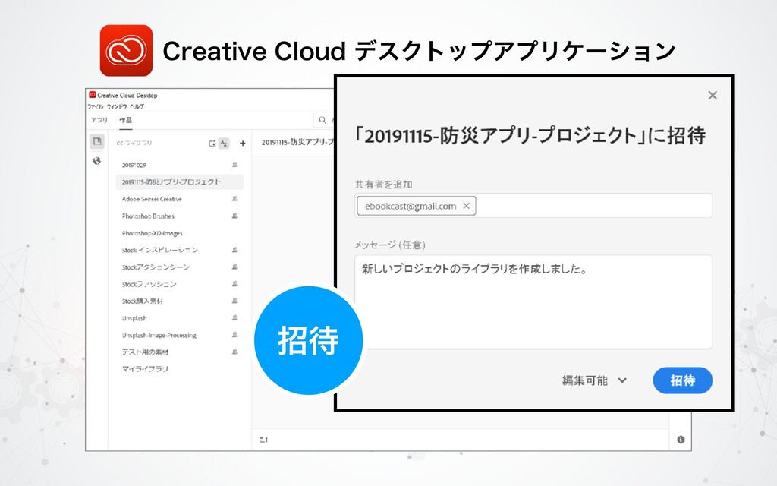This screenshot has height=486, width=777.
Task: Open the Adobe Sensei Creative library
Action: coord(152,199)
